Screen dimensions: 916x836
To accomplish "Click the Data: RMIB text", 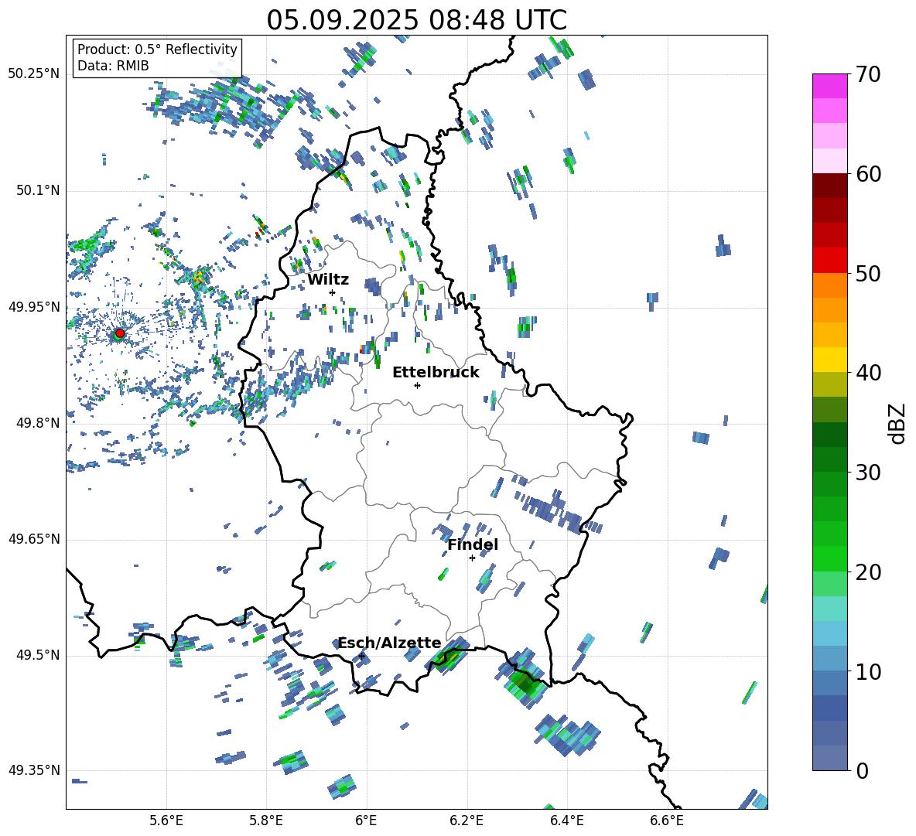I will 113,66.
